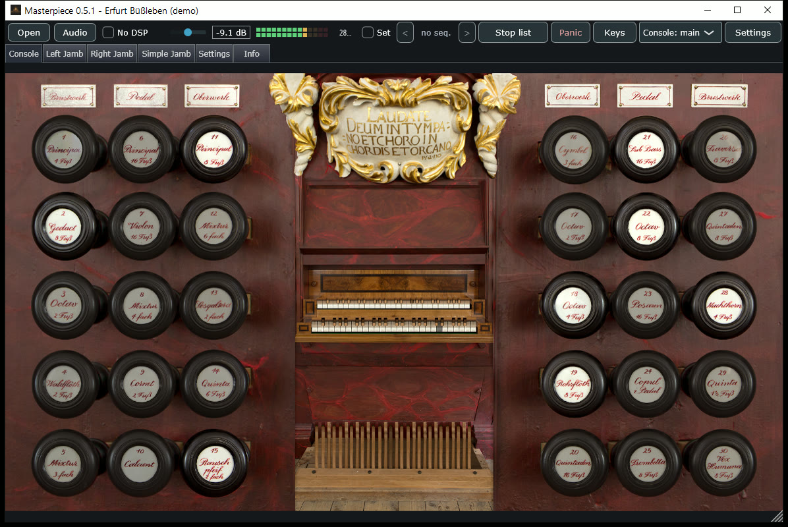The image size is (788, 527).
Task: Turn off stop 11 Principal 8 Fuß
Action: point(214,150)
